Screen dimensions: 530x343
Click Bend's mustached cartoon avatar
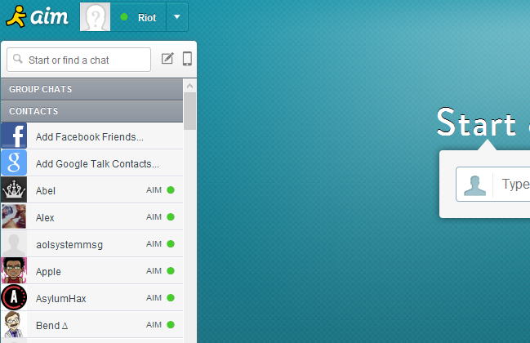[14, 325]
